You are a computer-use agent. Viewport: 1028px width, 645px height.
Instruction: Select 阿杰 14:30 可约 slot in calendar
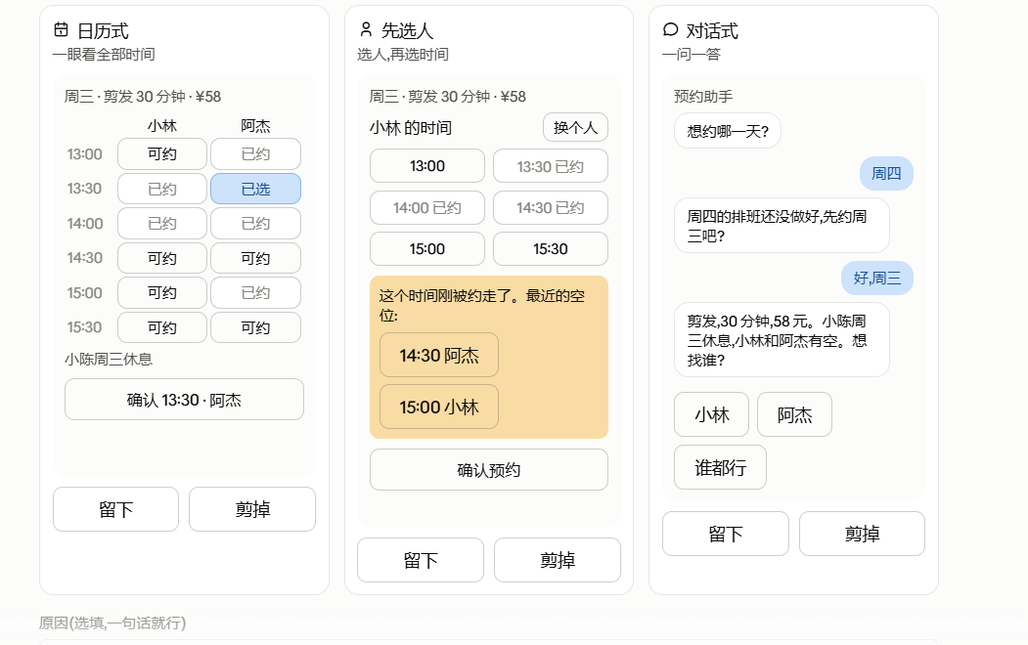click(255, 258)
